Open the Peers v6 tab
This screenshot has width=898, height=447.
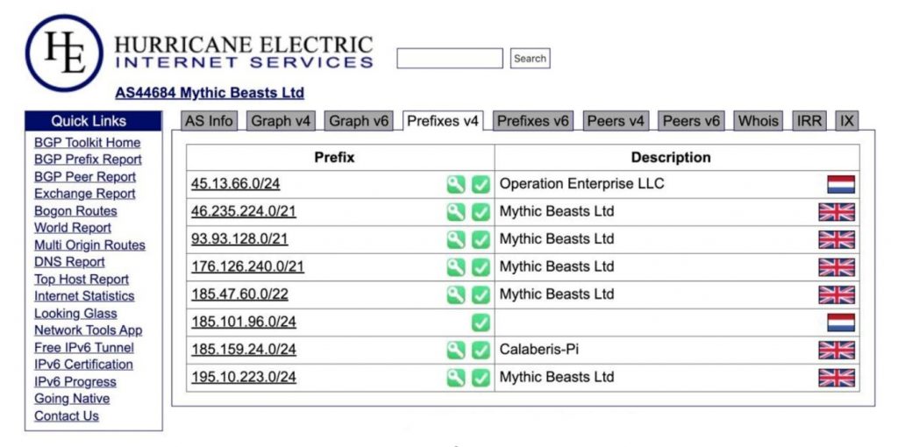[x=691, y=121]
